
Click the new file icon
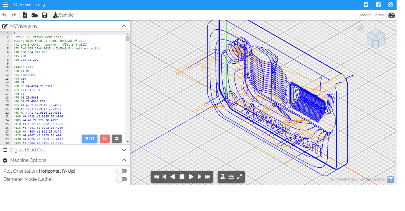coord(25,15)
